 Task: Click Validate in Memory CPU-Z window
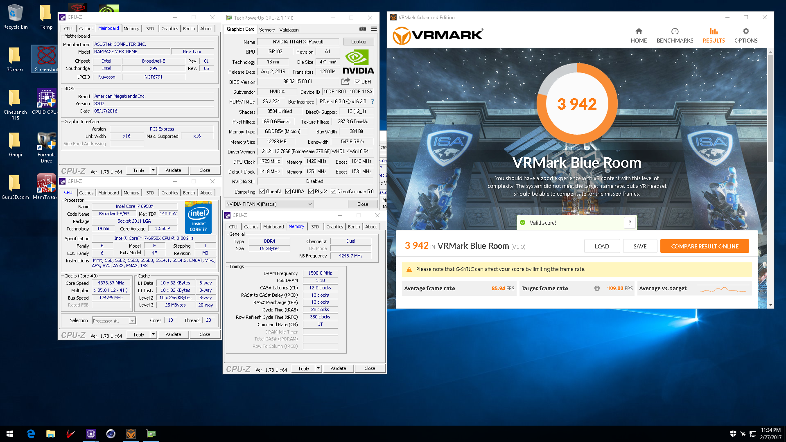[338, 368]
